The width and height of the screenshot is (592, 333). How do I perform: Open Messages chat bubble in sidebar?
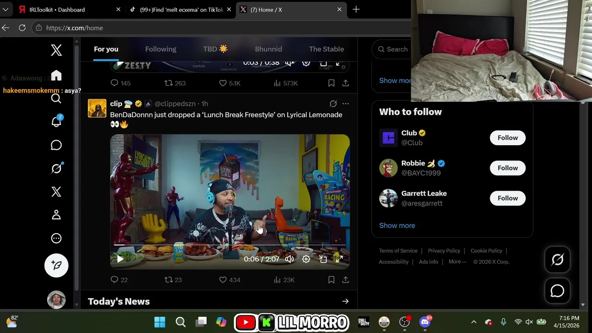click(x=56, y=145)
